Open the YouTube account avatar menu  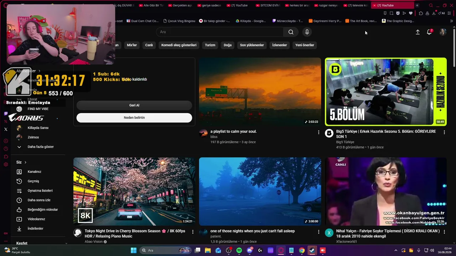(443, 32)
